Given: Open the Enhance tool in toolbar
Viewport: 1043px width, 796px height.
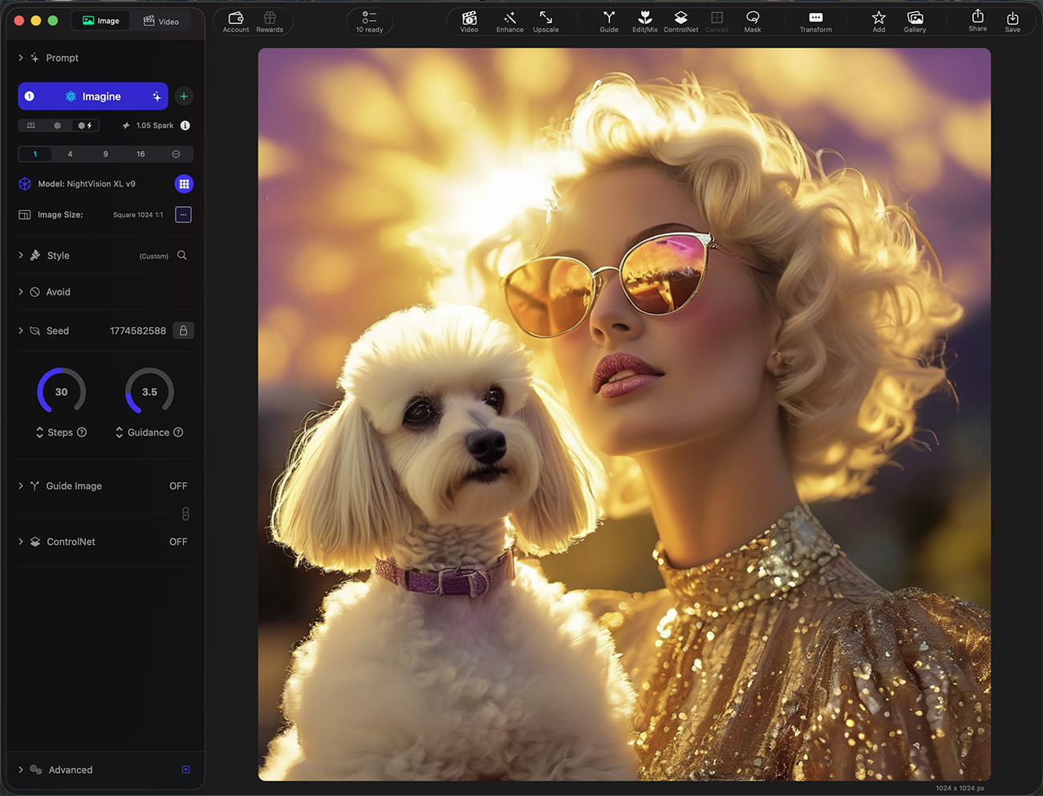Looking at the screenshot, I should pyautogui.click(x=509, y=22).
